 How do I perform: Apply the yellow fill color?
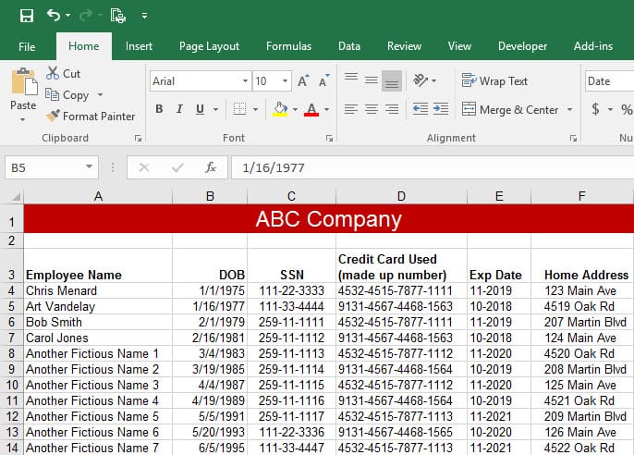(280, 109)
